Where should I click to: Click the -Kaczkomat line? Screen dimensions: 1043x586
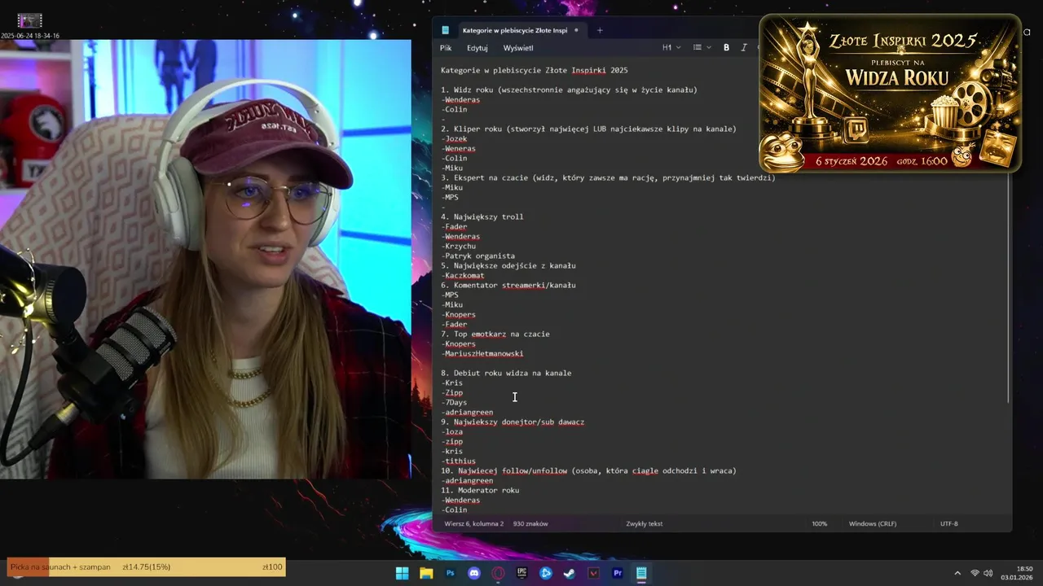[x=463, y=275]
